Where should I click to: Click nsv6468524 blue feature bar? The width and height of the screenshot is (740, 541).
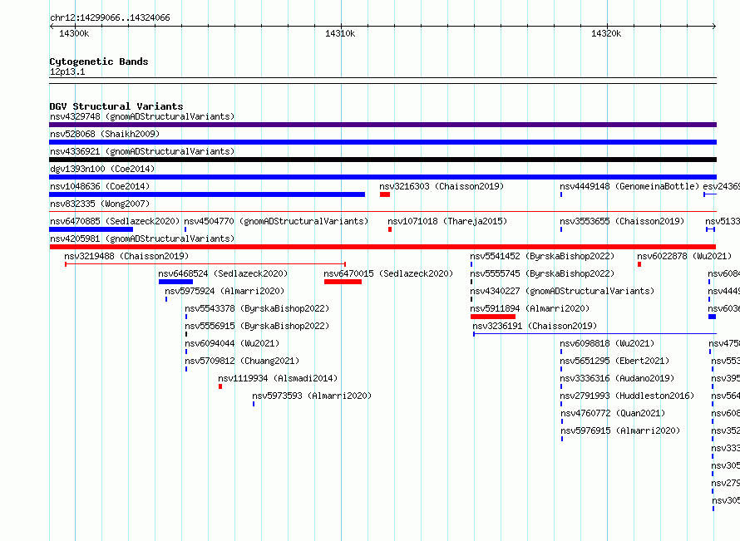pos(175,282)
